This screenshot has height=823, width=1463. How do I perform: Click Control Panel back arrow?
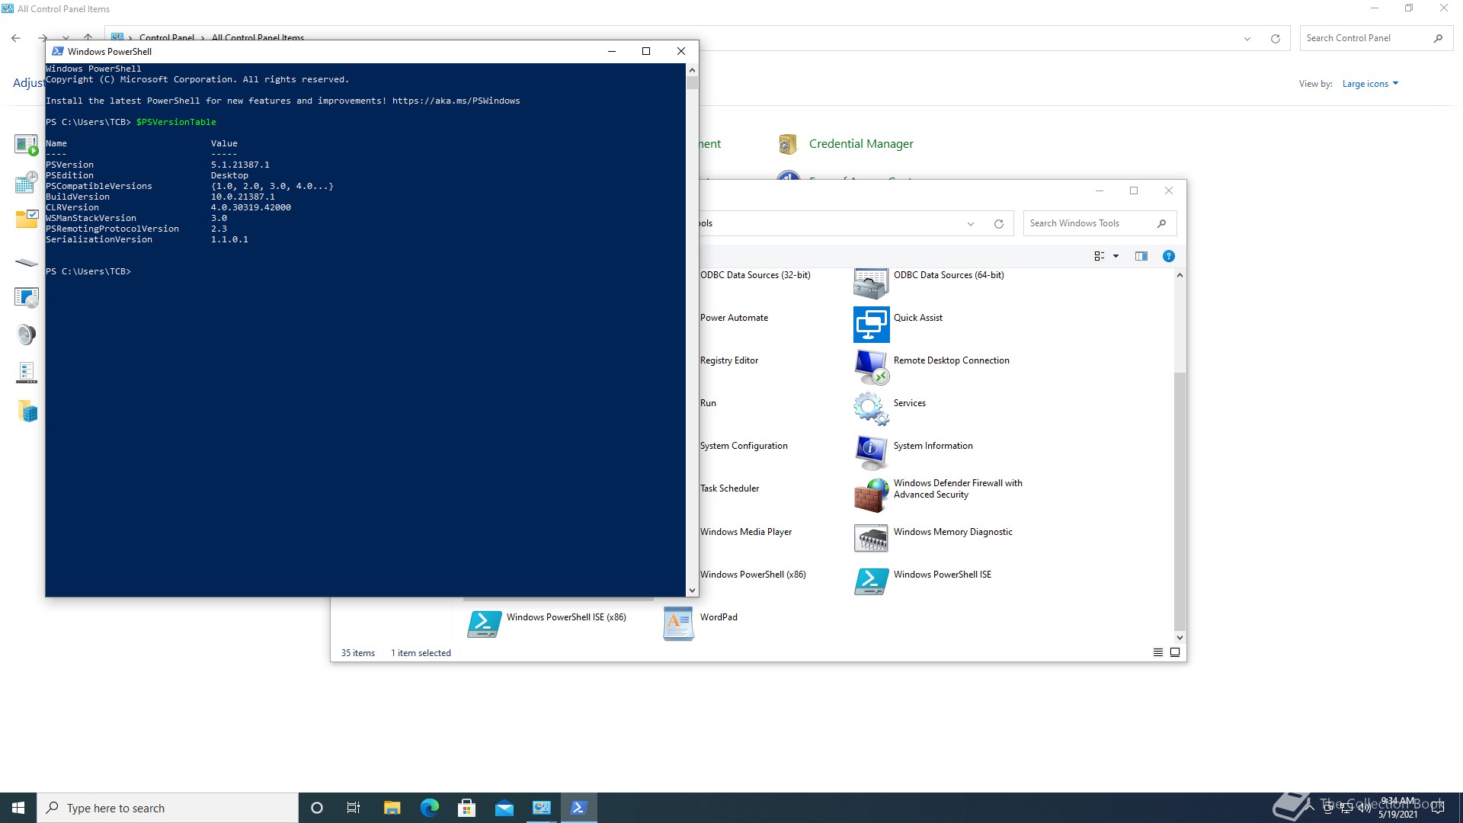click(x=16, y=38)
